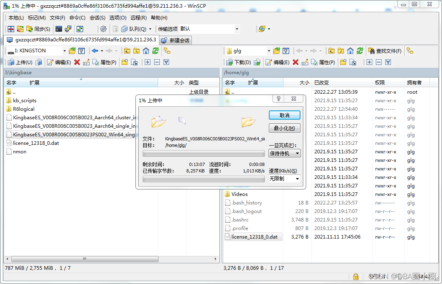Expand the back-history dropdown in local panel

point(102,51)
